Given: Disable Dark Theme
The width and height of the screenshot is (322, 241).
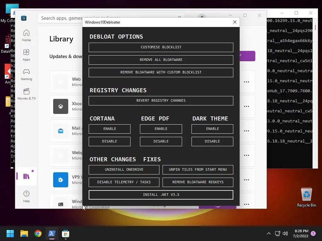Looking at the screenshot, I should pos(212,141).
